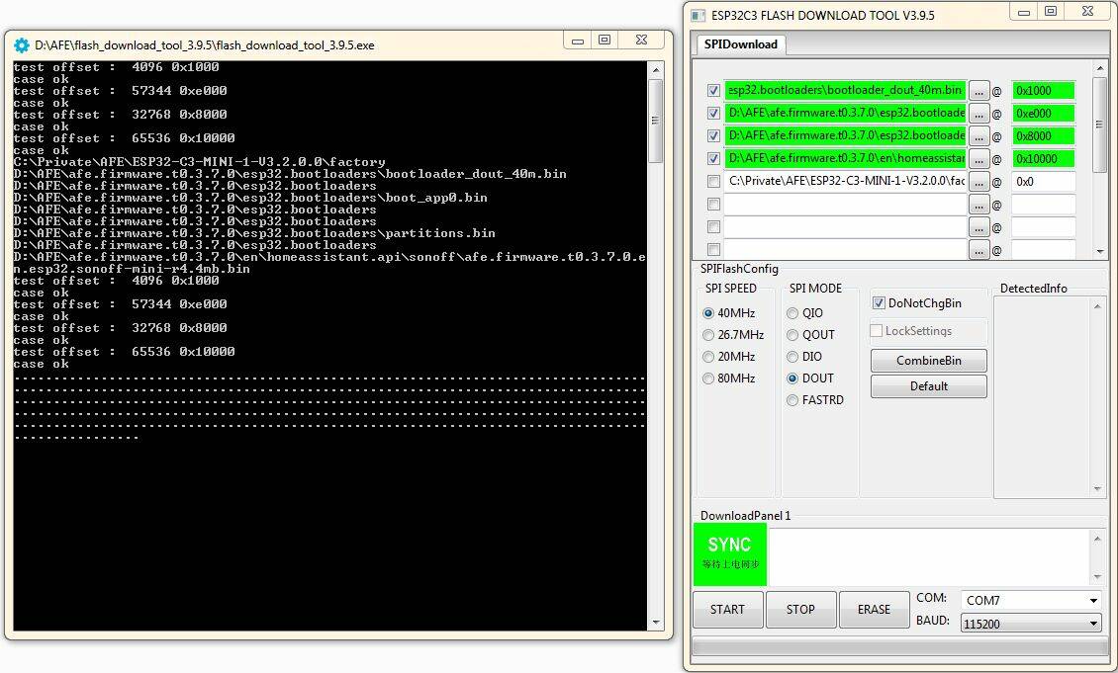Uncheck the file row with offset 0x1000
Screen dimensions: 1118x673
pos(713,91)
